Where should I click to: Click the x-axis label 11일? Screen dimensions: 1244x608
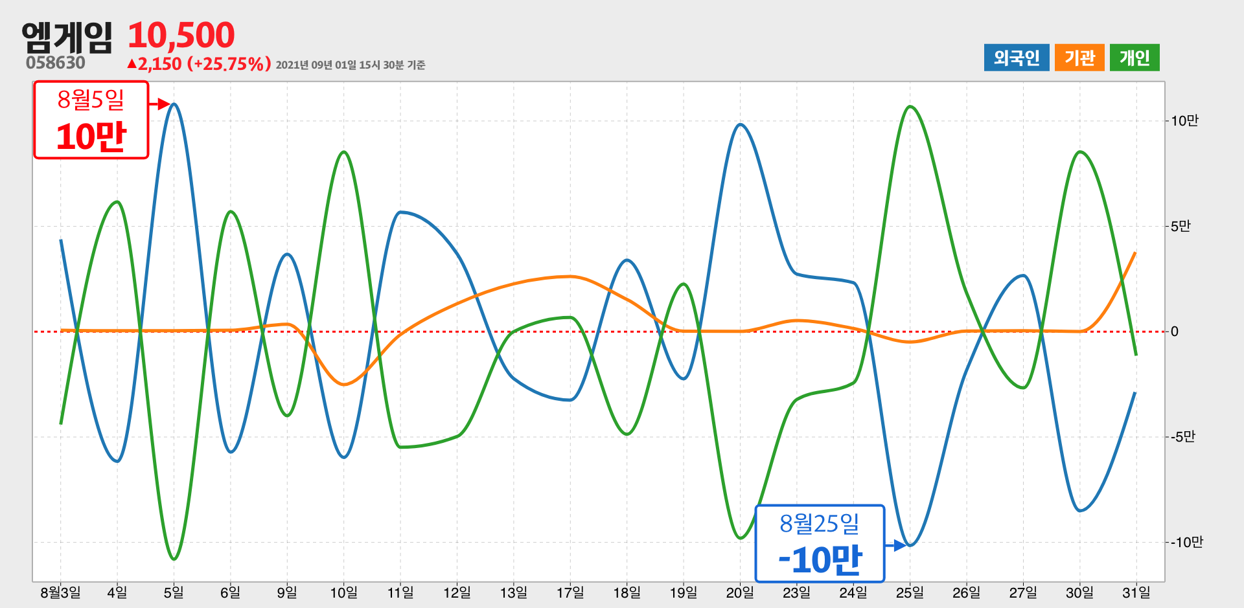pos(400,592)
